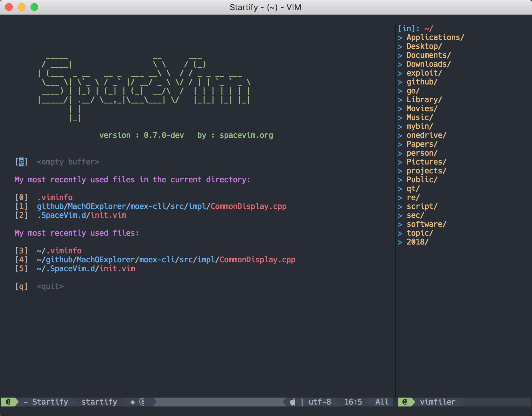Click the [e] shortcut key marker
This screenshot has height=416, width=532.
pos(21,162)
